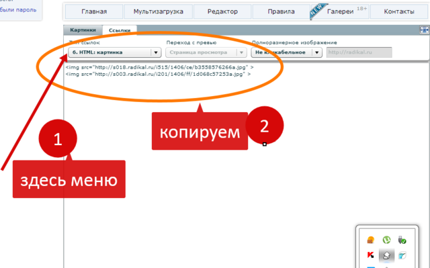Click the expand panel icon at top right
This screenshot has height=268, width=430.
(x=424, y=30)
